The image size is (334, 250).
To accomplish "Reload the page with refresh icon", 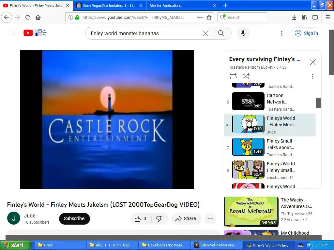I will coord(28,17).
